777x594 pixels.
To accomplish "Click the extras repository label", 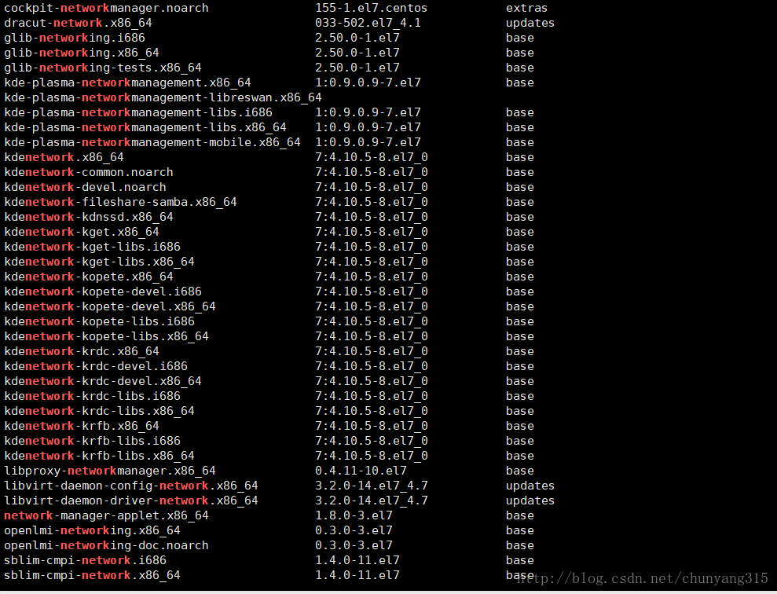I will click(526, 8).
